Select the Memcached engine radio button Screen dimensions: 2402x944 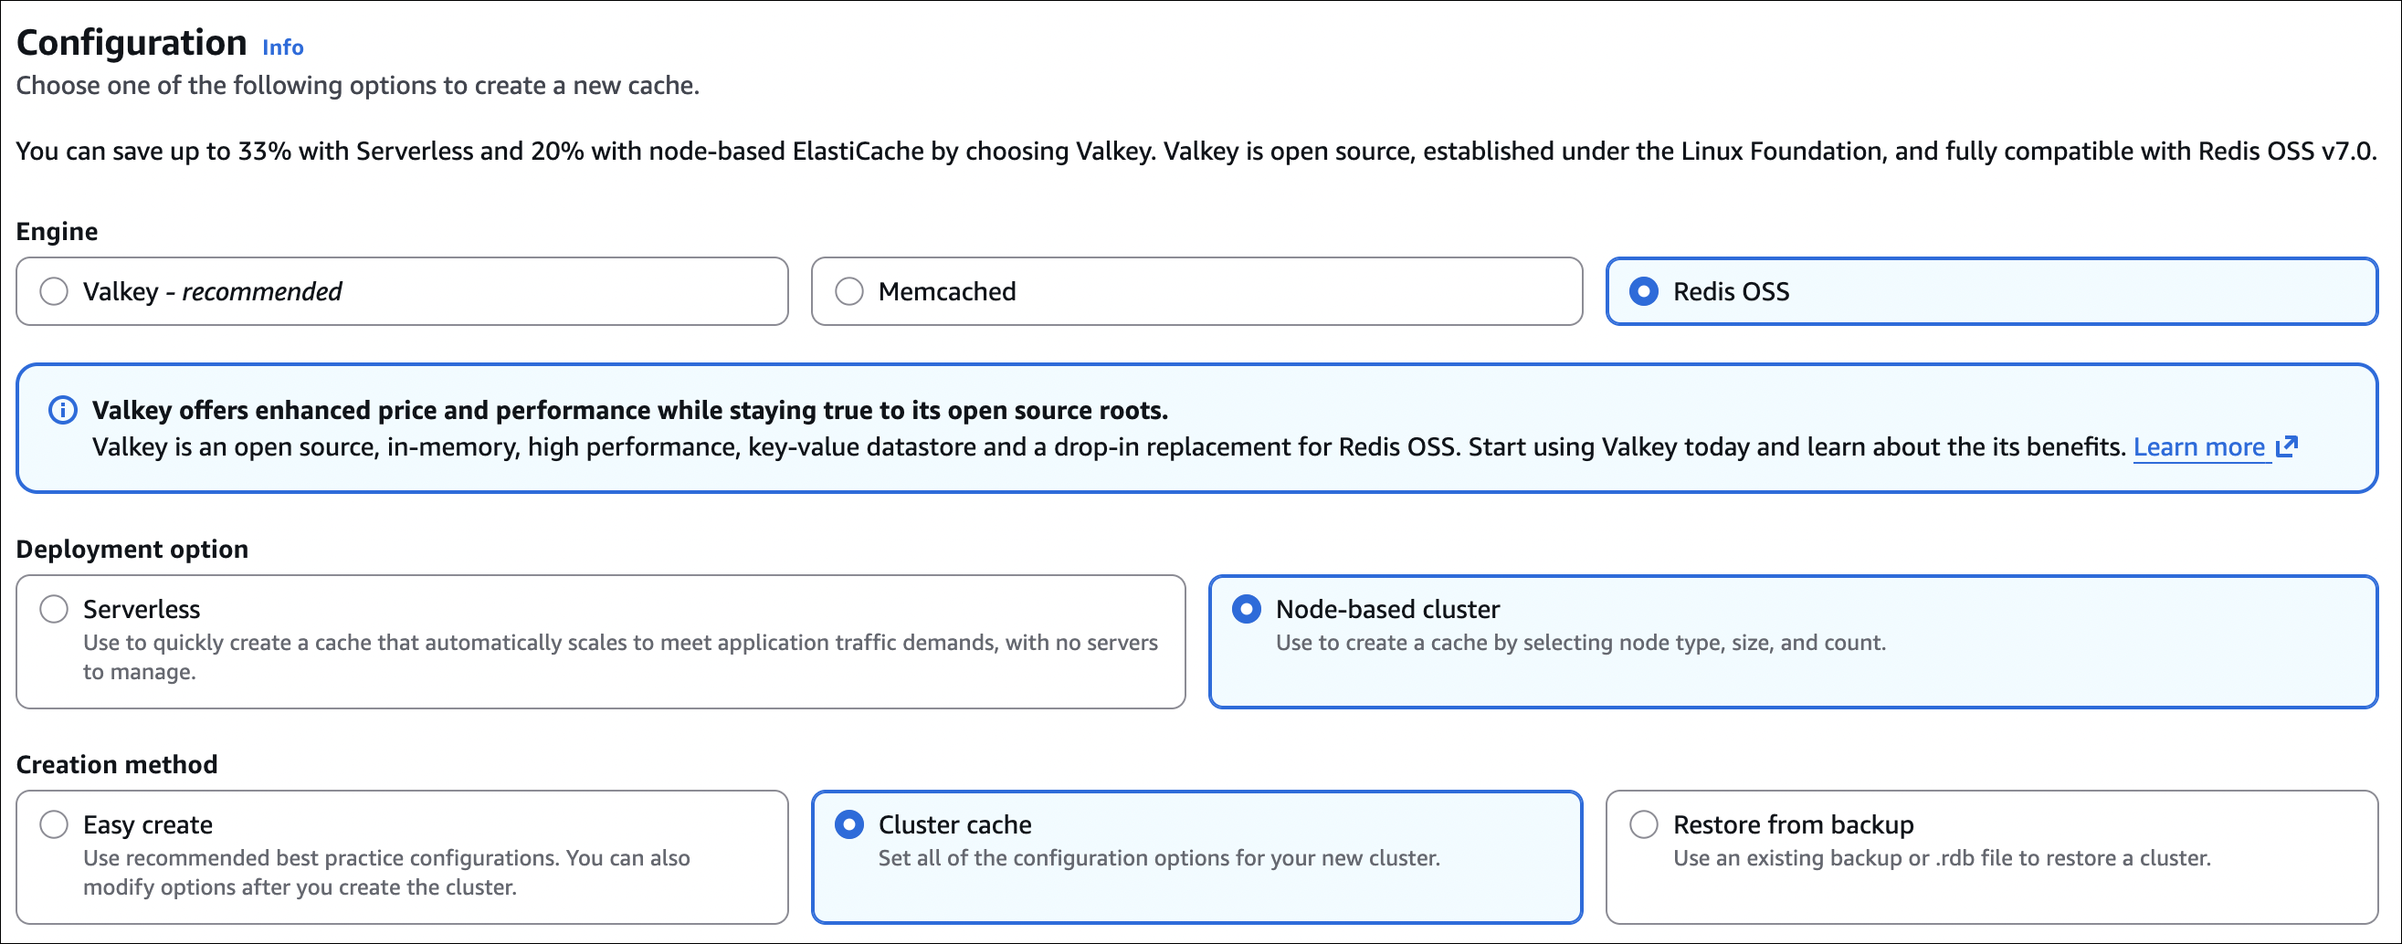(848, 291)
